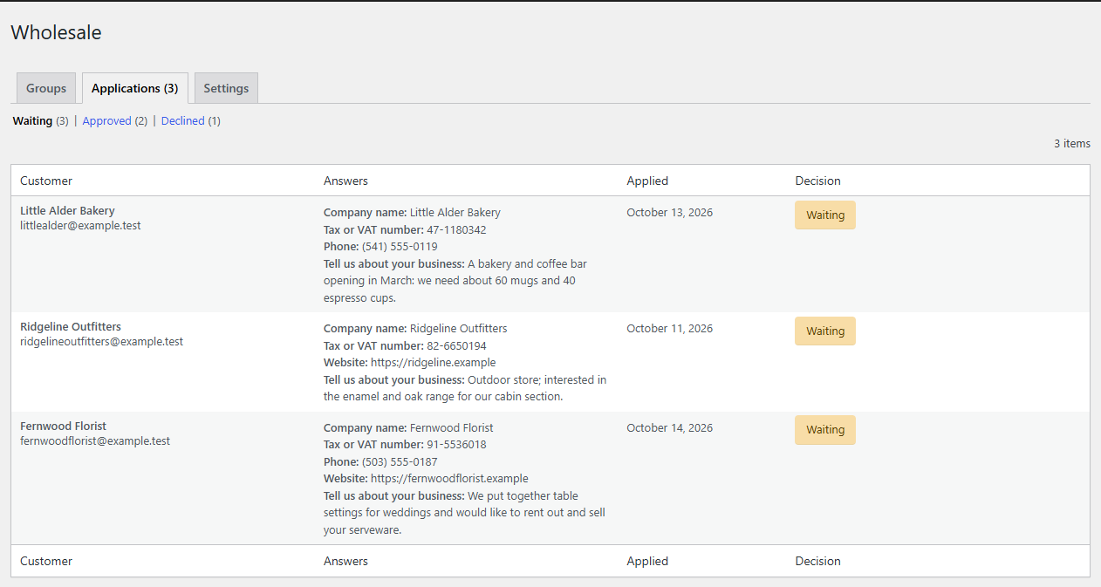1101x587 pixels.
Task: Click the tax number 91-5536018
Action: pyautogui.click(x=456, y=445)
